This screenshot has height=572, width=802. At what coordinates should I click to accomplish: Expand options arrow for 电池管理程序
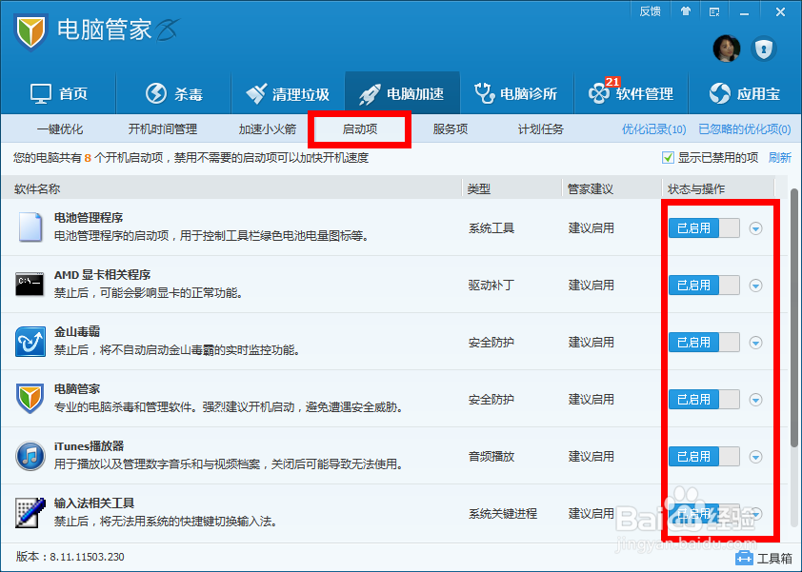pos(755,228)
